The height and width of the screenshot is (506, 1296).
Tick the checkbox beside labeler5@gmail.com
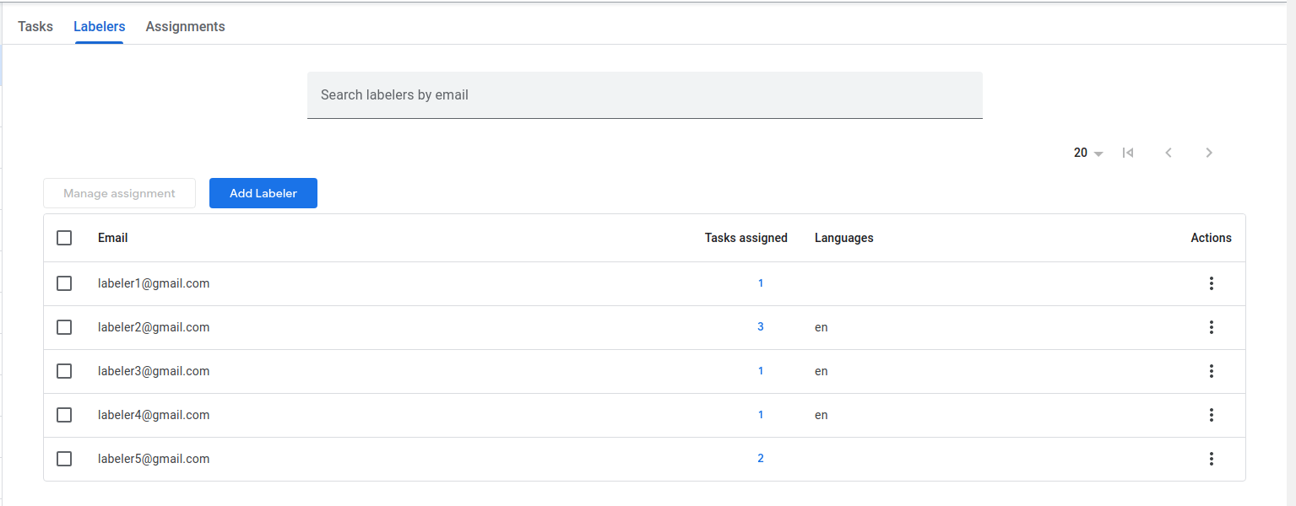pyautogui.click(x=64, y=459)
